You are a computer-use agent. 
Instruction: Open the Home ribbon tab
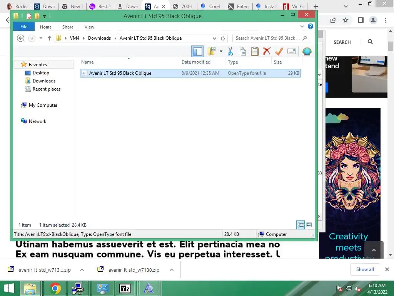pos(46,27)
